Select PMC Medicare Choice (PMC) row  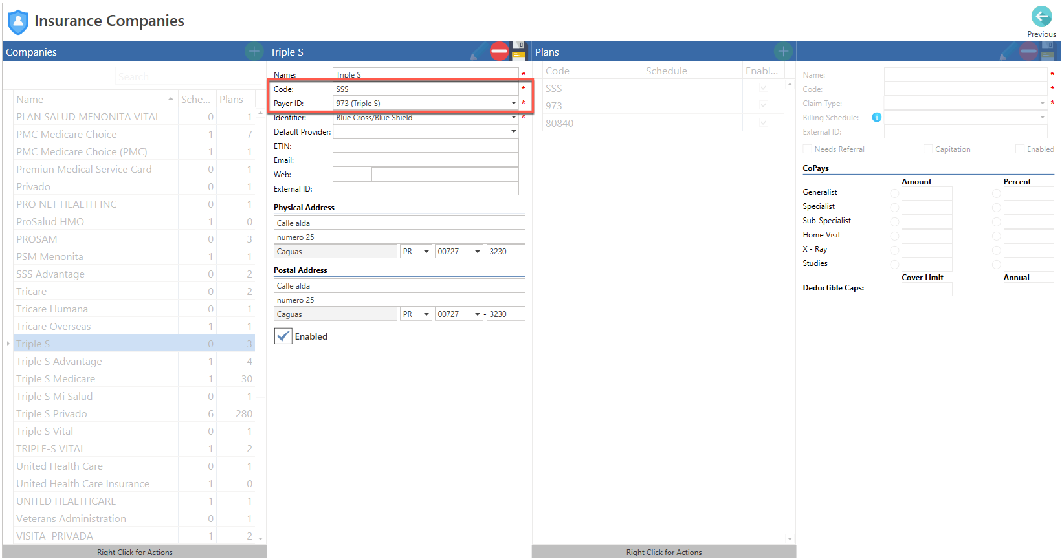[134, 151]
